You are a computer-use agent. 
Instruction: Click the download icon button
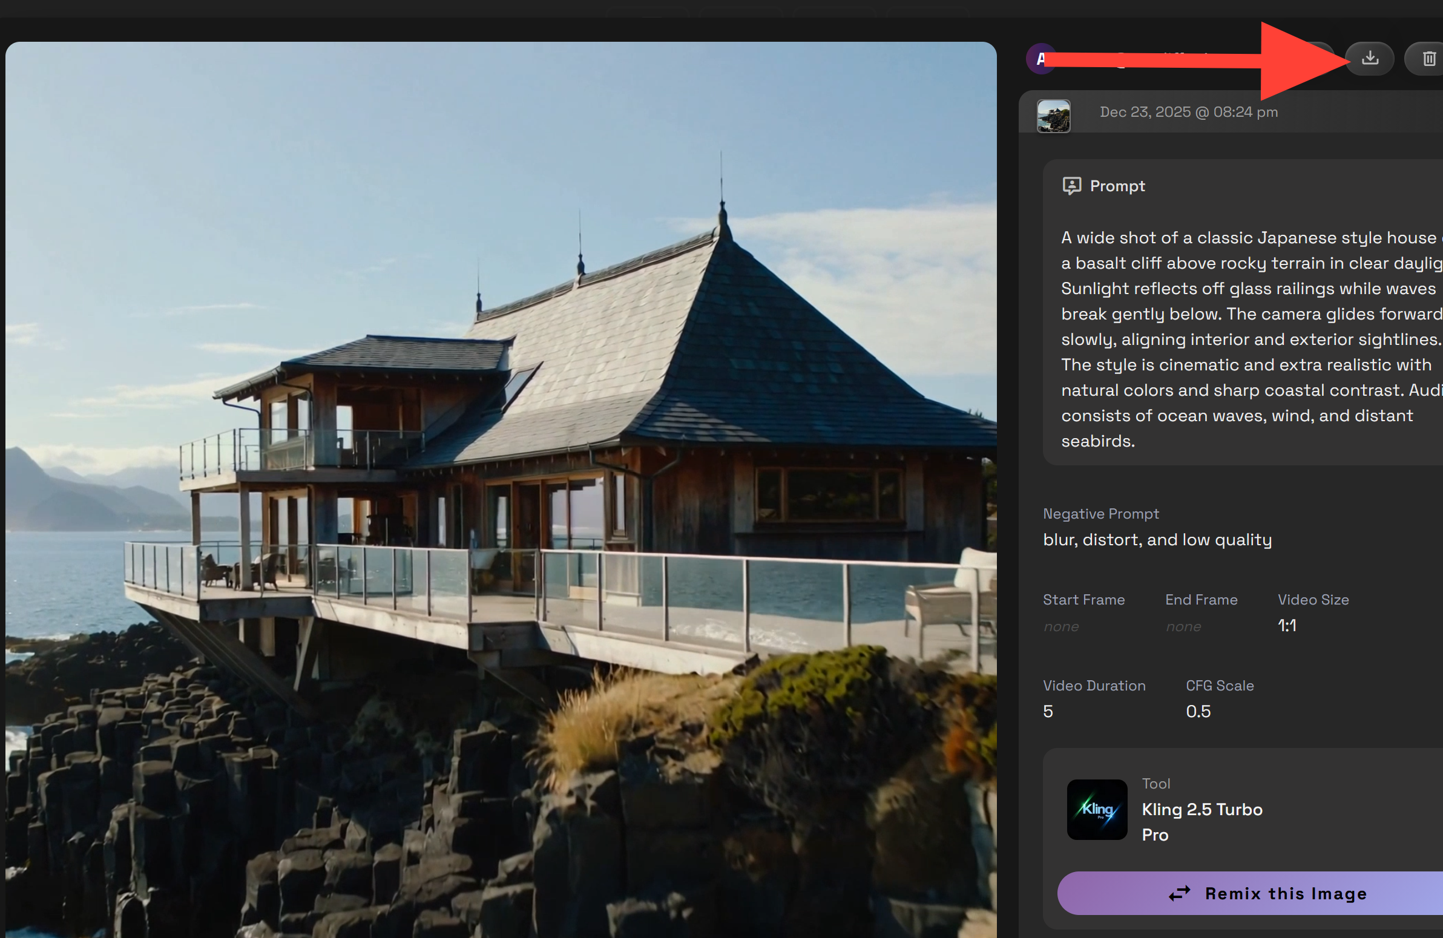pyautogui.click(x=1370, y=59)
